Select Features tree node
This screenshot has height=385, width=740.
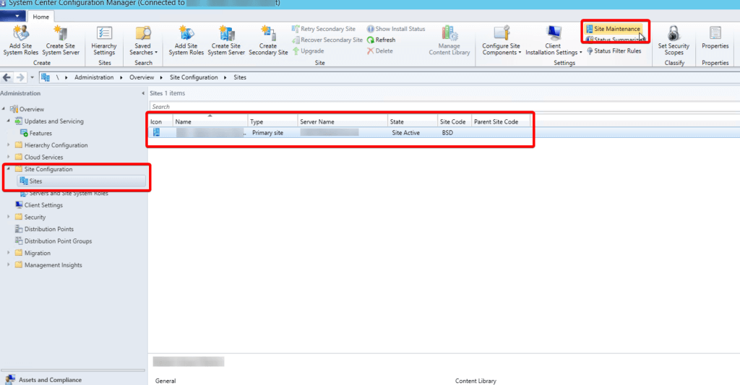pos(36,134)
